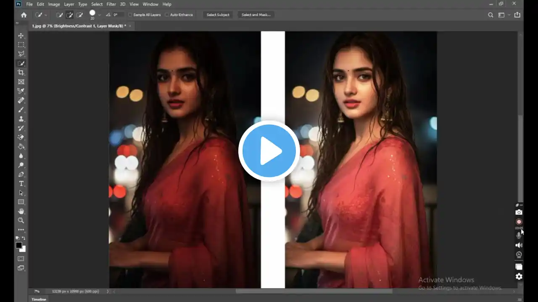Select the Eyedropper tool

[21, 91]
